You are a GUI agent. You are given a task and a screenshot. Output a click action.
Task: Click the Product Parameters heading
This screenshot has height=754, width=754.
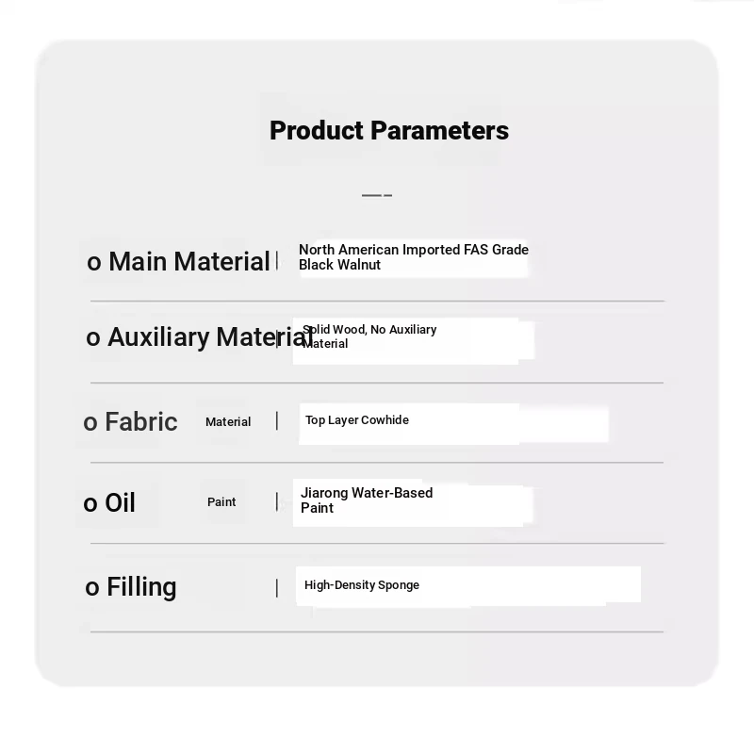pos(389,130)
